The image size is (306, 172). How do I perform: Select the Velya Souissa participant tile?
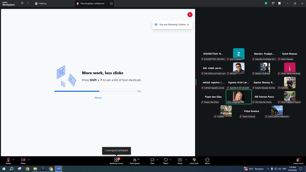251,111
